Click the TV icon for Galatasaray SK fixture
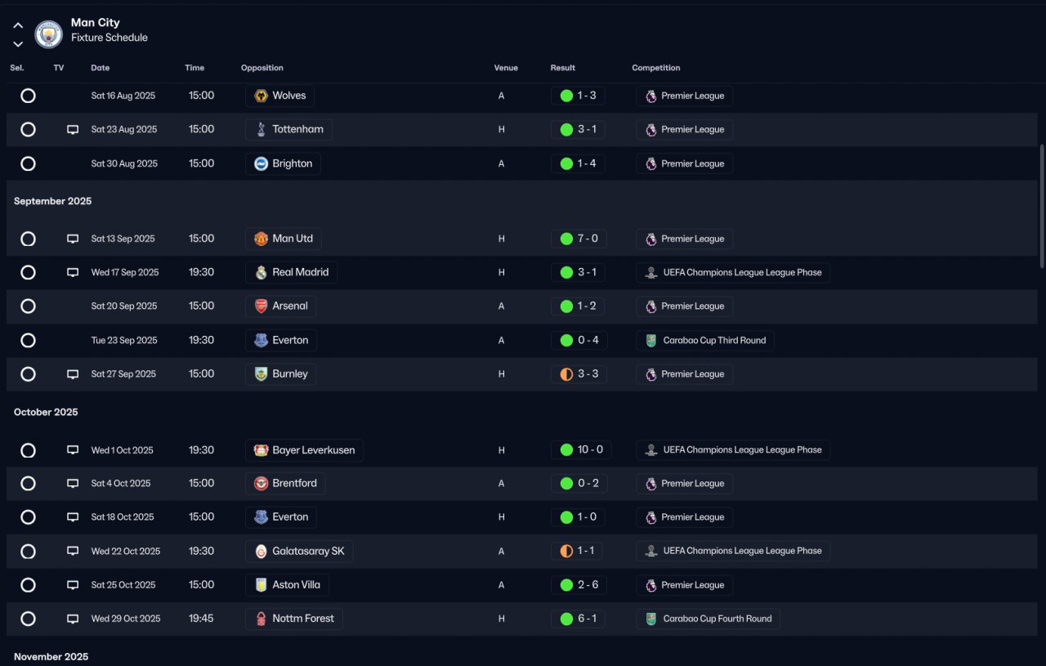 tap(73, 551)
